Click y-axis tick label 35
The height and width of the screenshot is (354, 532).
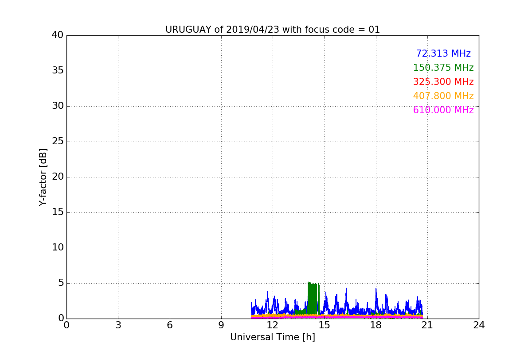(58, 71)
